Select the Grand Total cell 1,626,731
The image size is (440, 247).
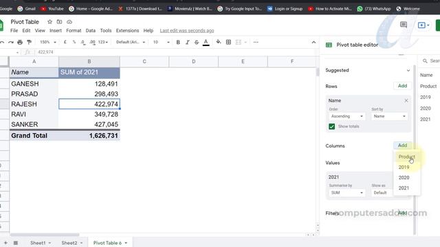[89, 136]
